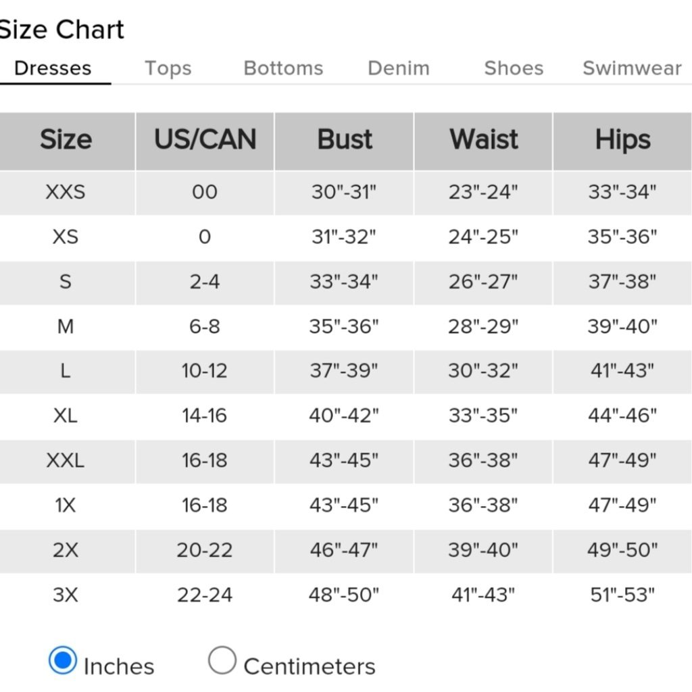Click the Inches label text

(119, 666)
